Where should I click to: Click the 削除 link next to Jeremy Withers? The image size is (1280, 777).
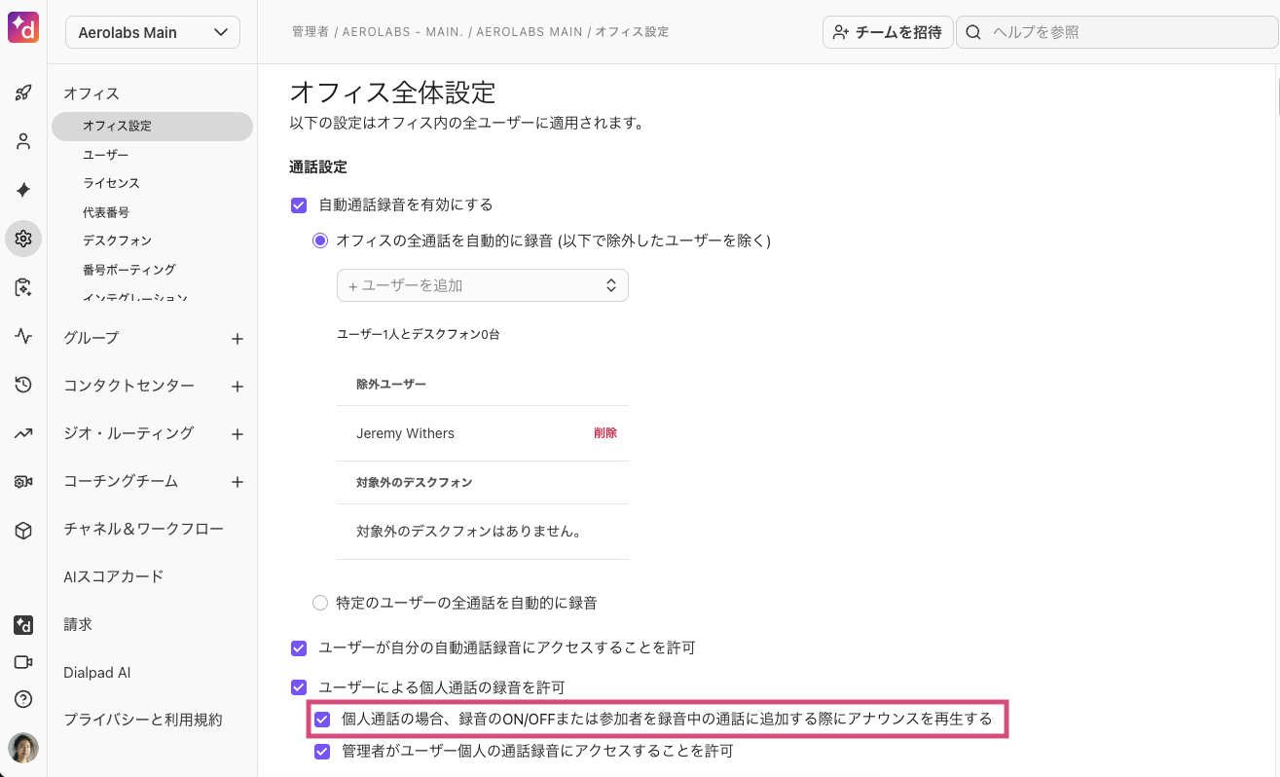(x=605, y=431)
